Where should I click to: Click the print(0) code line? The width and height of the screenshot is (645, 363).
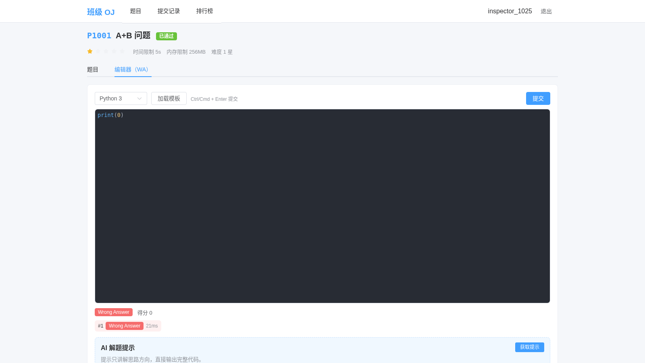110,115
